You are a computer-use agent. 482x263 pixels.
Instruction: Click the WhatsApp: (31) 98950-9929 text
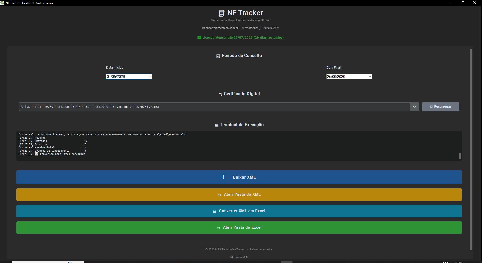[x=261, y=28]
